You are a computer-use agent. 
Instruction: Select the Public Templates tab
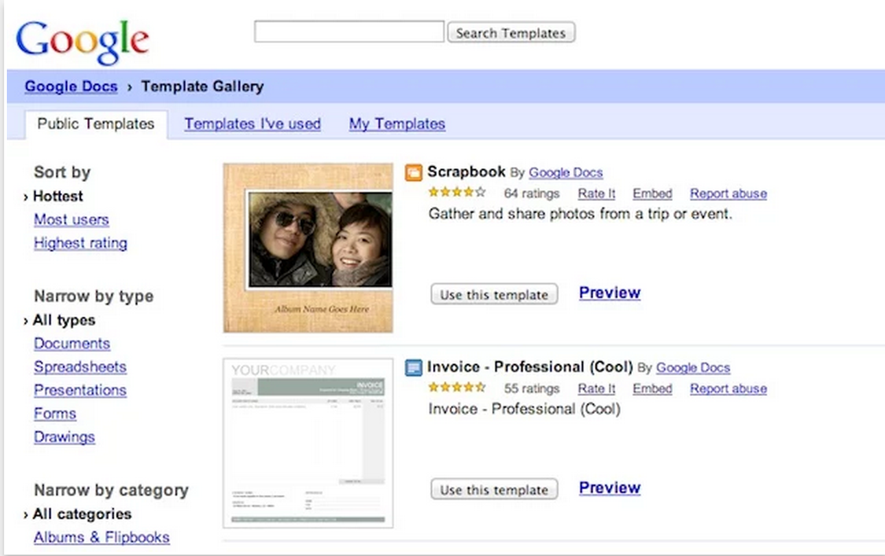[96, 124]
